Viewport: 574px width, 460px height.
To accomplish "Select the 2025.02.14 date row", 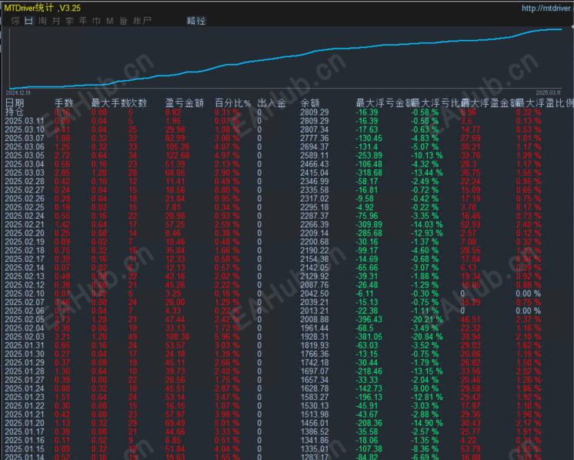I will (x=25, y=267).
